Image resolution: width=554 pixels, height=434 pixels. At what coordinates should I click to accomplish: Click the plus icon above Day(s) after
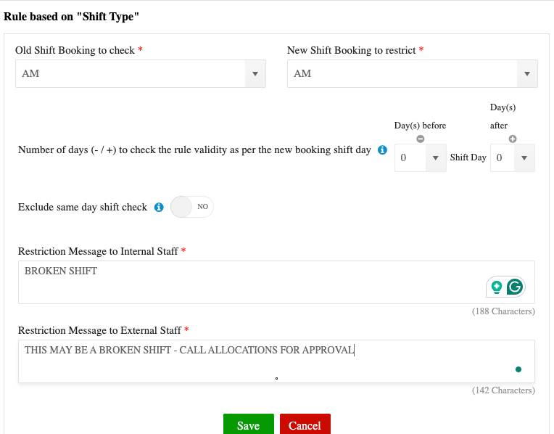tap(513, 139)
